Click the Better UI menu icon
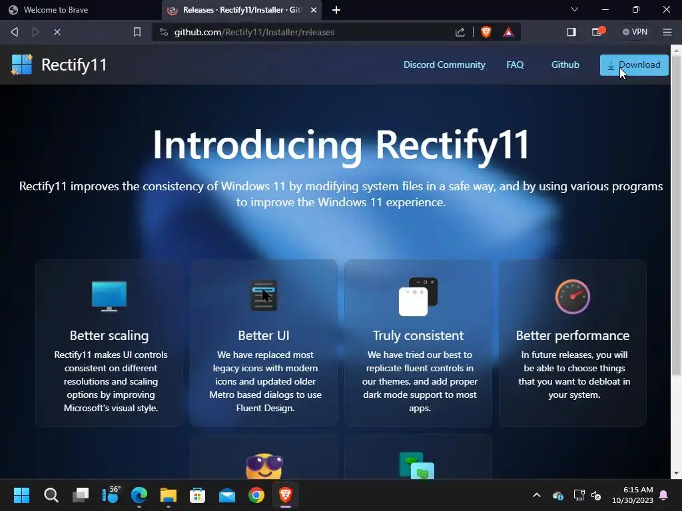682x511 pixels. coord(264,295)
